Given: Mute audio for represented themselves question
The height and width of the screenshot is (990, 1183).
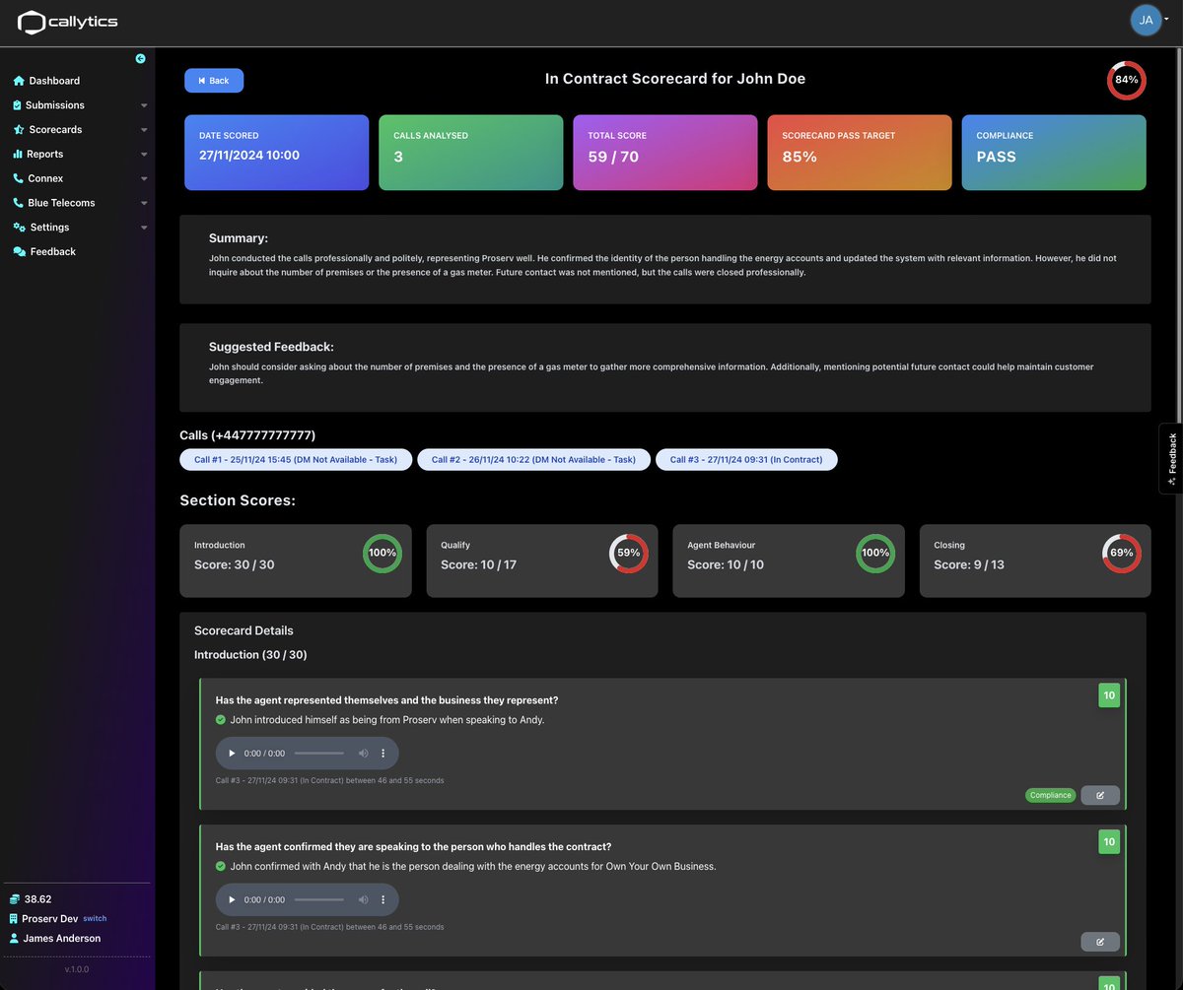Looking at the screenshot, I should pyautogui.click(x=363, y=754).
